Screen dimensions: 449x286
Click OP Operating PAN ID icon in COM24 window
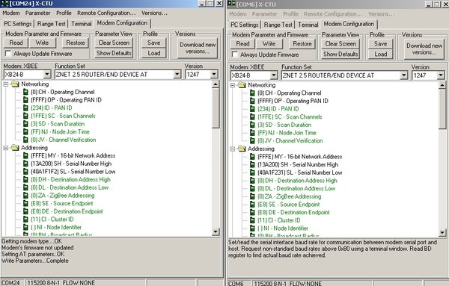pyautogui.click(x=25, y=100)
